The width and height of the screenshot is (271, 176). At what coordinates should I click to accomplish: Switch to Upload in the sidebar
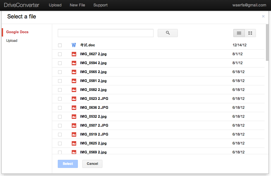[12, 41]
